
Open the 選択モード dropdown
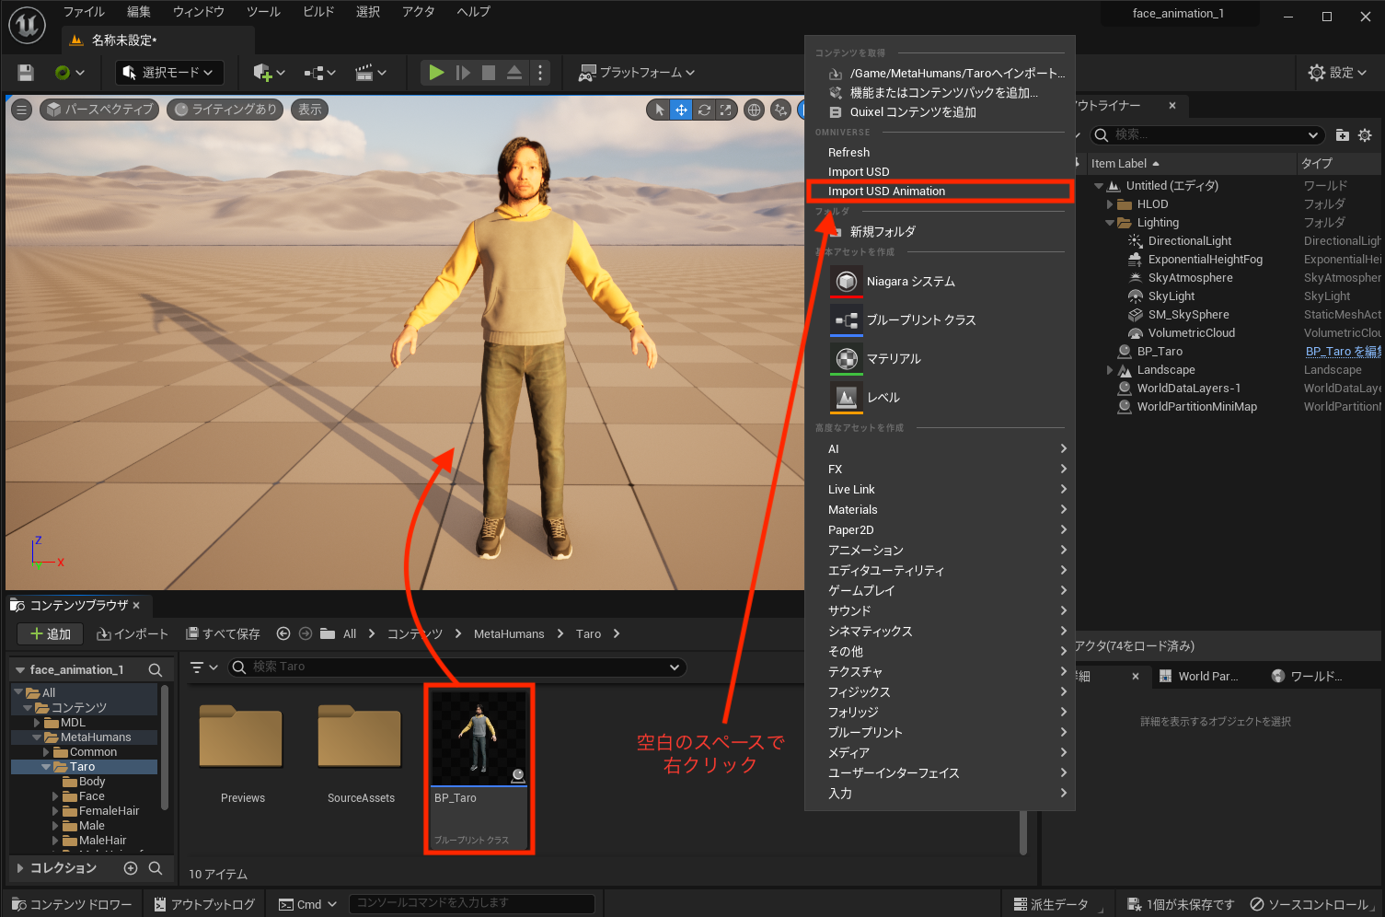tap(168, 73)
